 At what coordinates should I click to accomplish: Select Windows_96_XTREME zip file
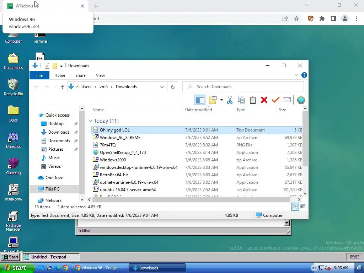point(197,138)
